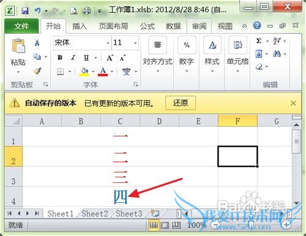Click the Paste clipboard icon
The image size is (306, 236).
tap(18, 46)
